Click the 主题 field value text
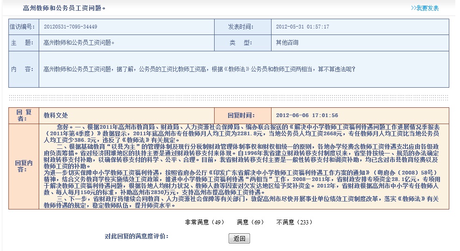 click(x=79, y=42)
